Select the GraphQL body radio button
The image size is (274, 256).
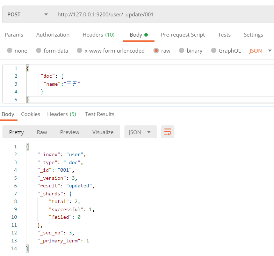click(x=214, y=51)
